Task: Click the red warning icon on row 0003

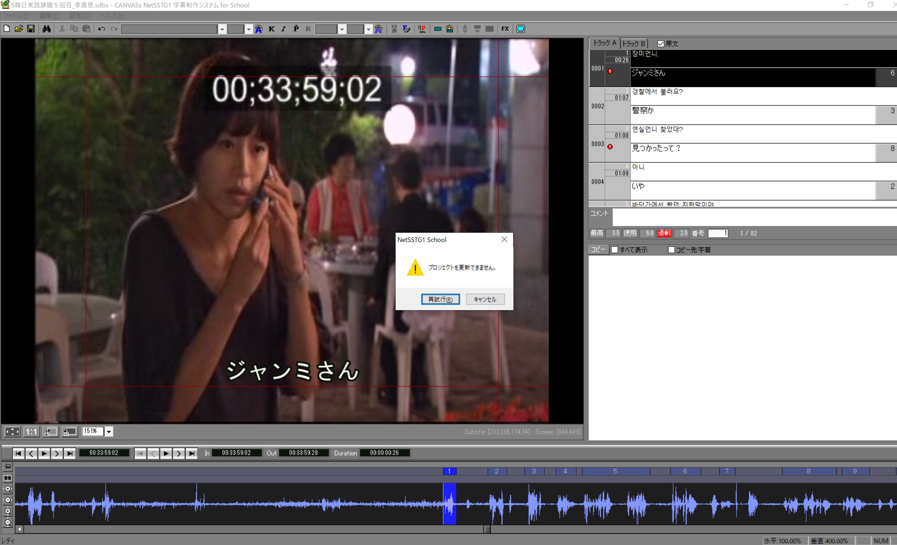Action: (610, 147)
